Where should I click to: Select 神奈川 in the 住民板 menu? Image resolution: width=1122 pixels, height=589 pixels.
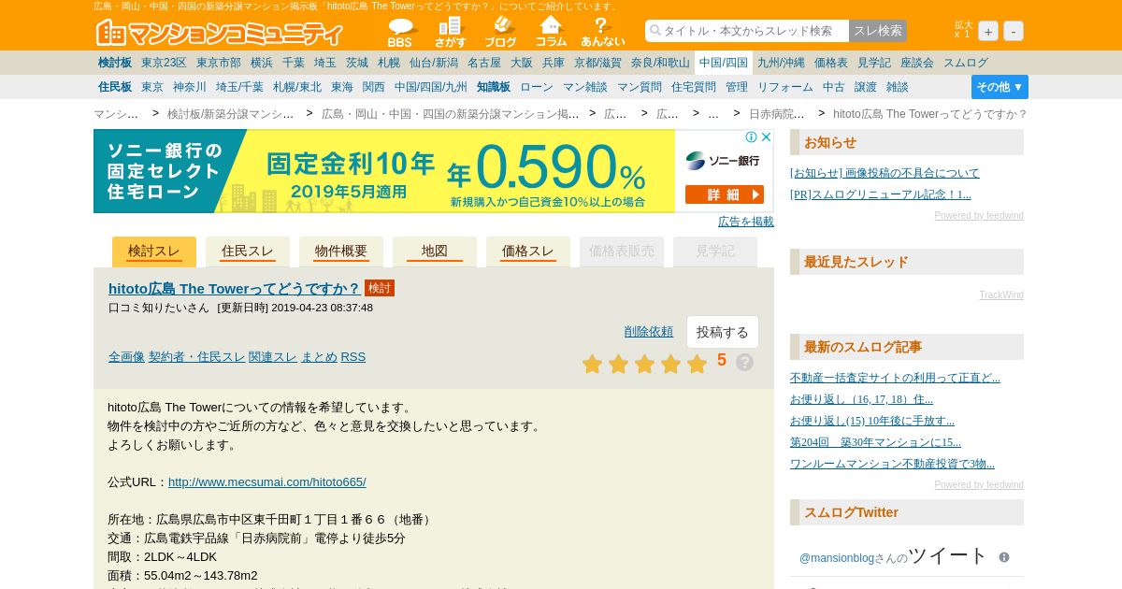pos(190,87)
